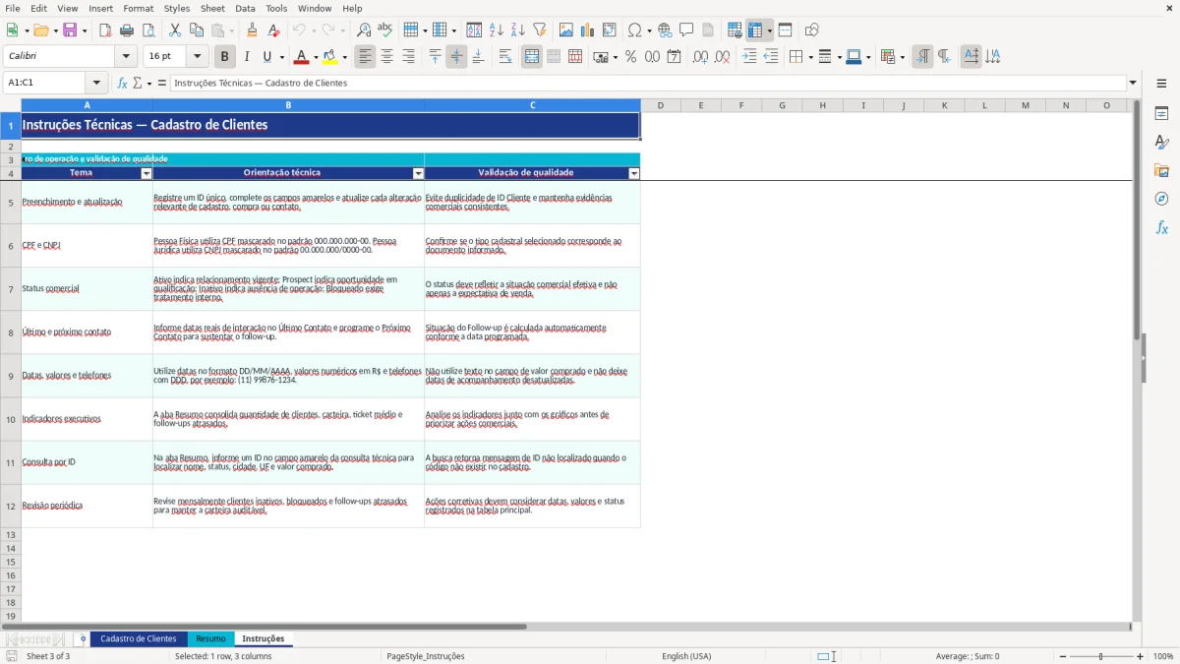Click Delete Decimal Place icon
The image size is (1180, 664).
tap(722, 57)
